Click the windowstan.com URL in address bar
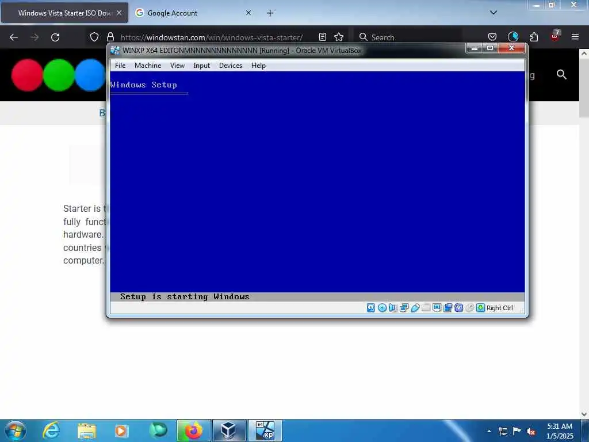The height and width of the screenshot is (442, 589). coord(212,37)
